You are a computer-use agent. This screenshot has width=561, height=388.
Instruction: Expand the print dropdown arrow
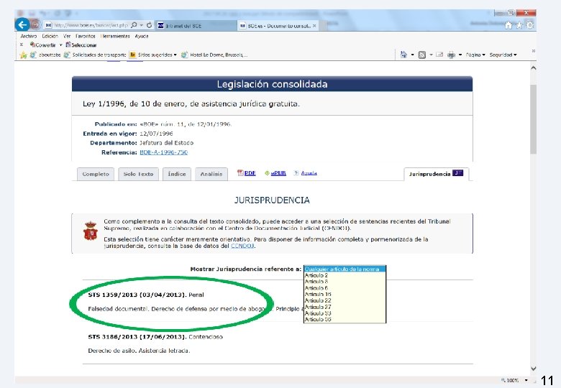pos(460,55)
